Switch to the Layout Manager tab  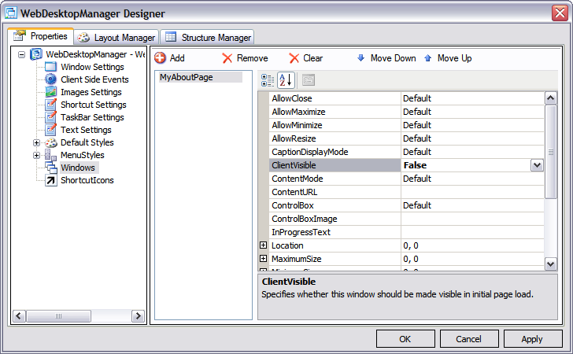tap(117, 37)
